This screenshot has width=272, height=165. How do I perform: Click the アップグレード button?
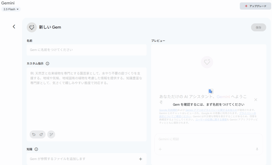tap(255, 6)
